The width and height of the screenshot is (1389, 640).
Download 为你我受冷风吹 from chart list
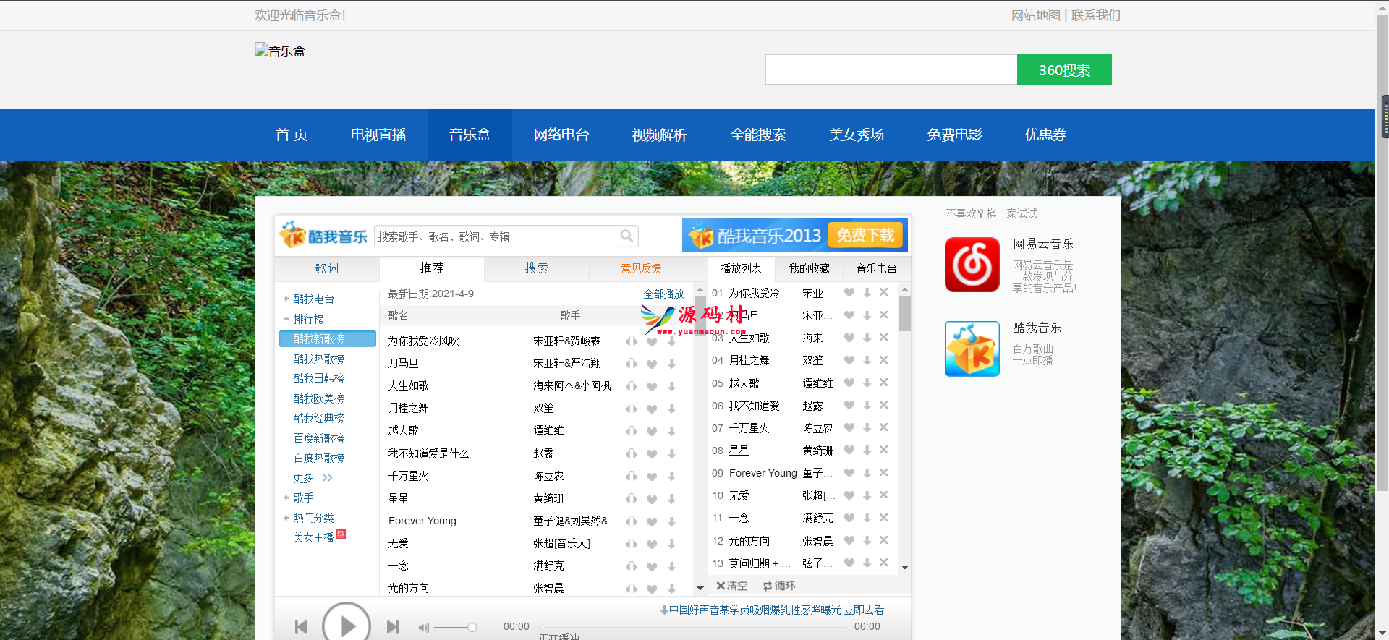[671, 341]
